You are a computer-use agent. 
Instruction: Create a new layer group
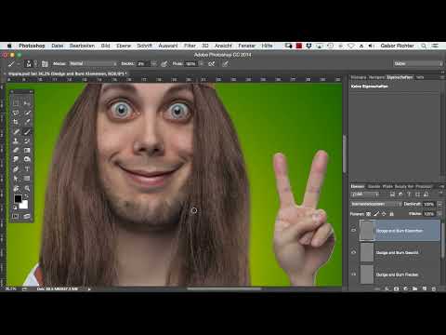pos(415,288)
